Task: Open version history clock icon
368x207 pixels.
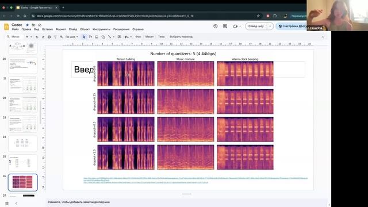Action: tap(216, 26)
